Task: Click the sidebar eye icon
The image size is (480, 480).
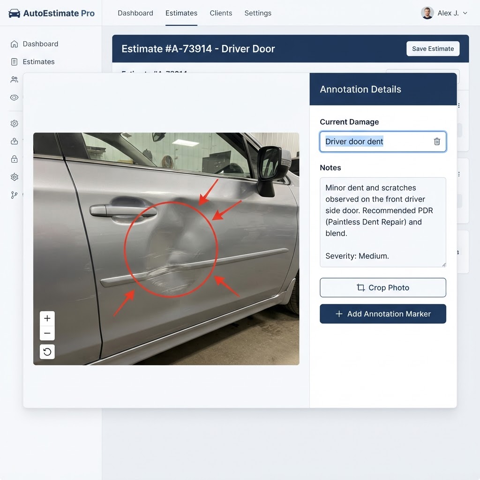Action: [x=14, y=97]
